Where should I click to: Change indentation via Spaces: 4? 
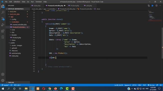click(127, 85)
